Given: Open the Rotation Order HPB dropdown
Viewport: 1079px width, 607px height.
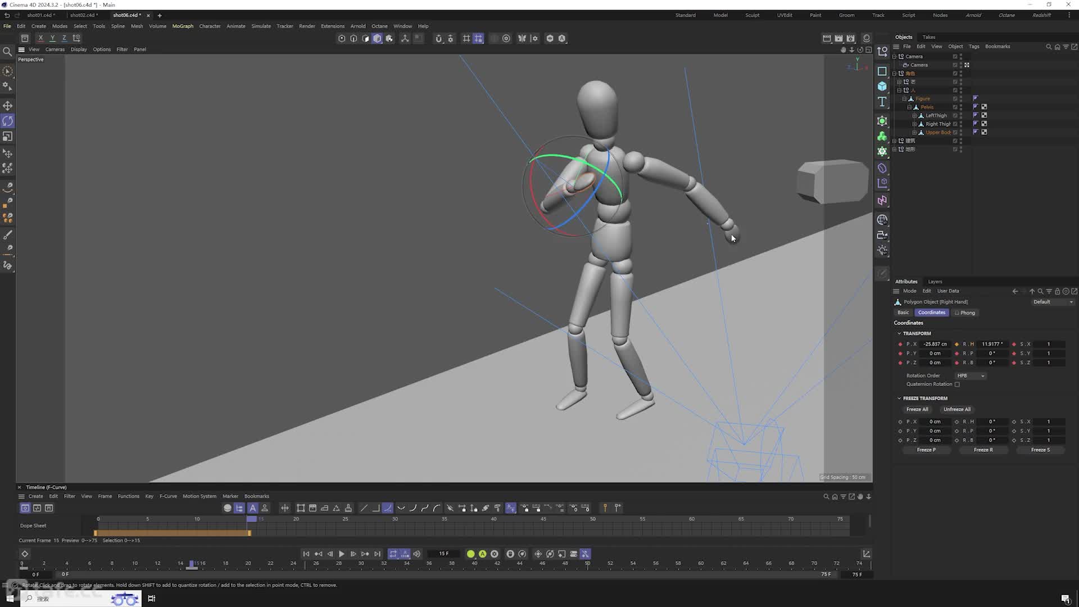Looking at the screenshot, I should 971,376.
